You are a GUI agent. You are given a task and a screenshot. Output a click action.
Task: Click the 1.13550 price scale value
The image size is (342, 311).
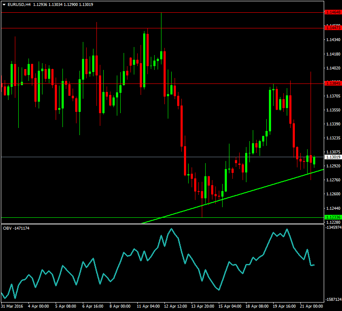pyautogui.click(x=333, y=110)
